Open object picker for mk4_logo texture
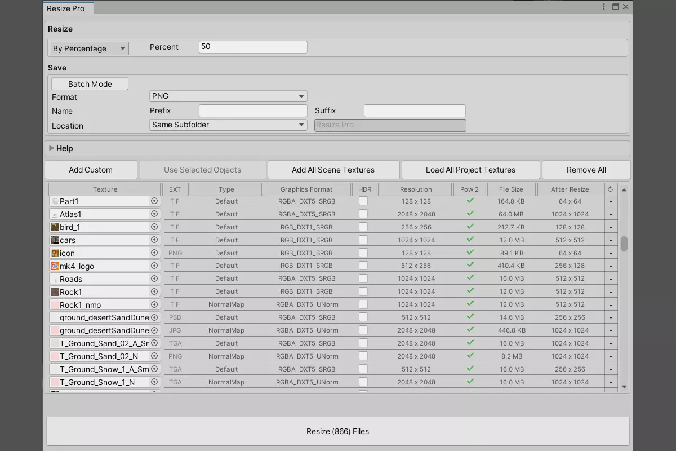676x451 pixels. (154, 266)
